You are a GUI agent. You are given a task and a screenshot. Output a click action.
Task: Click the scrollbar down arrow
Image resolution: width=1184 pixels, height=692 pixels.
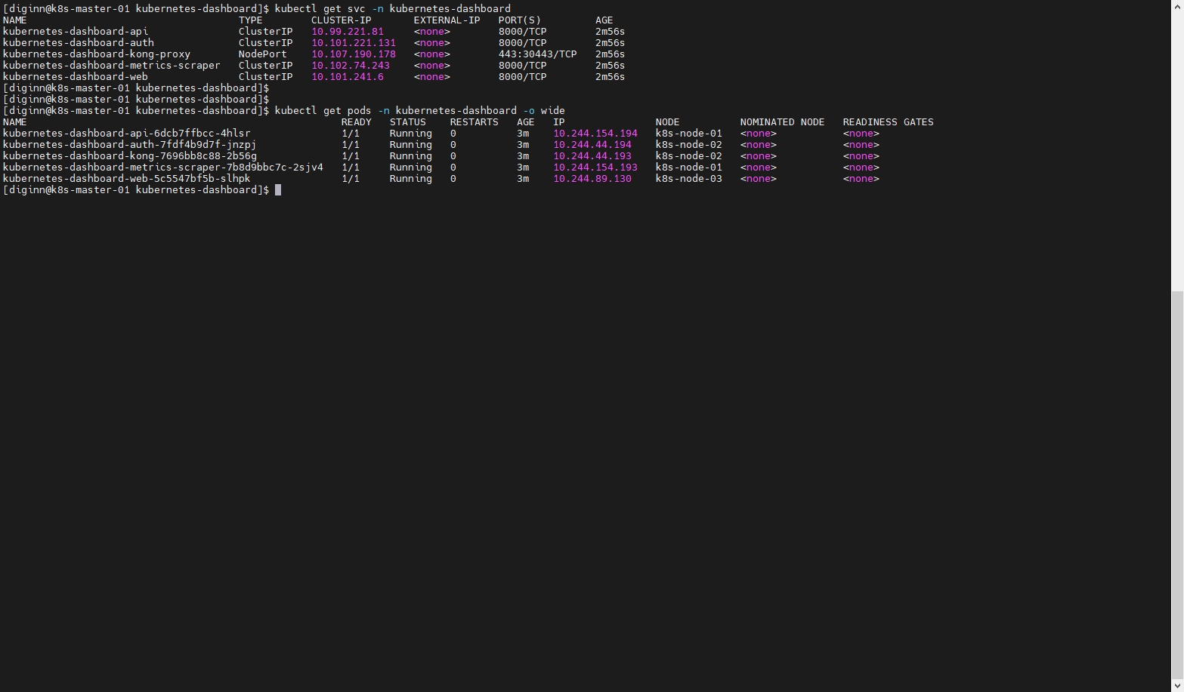1177,685
